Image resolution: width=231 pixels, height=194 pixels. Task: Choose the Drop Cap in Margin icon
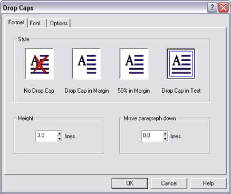tap(86, 64)
